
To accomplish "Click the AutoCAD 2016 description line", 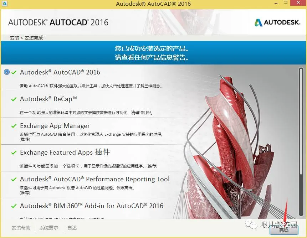I will pyautogui.click(x=91, y=86).
